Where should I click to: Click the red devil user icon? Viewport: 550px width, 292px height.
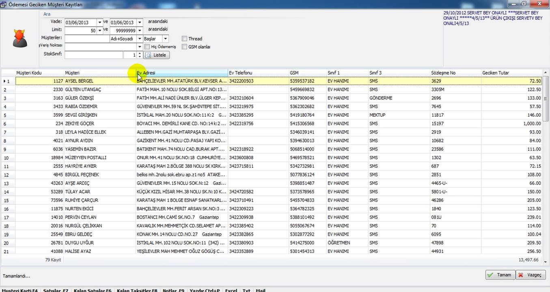[x=19, y=38]
